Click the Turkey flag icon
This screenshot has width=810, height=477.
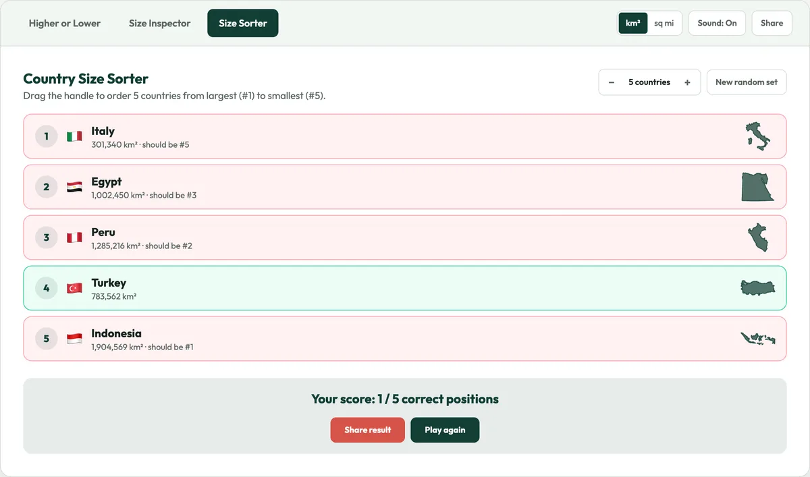pyautogui.click(x=74, y=288)
